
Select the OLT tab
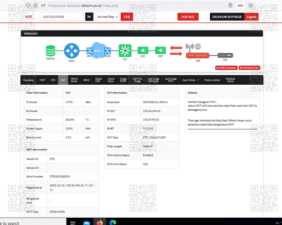pos(63,80)
